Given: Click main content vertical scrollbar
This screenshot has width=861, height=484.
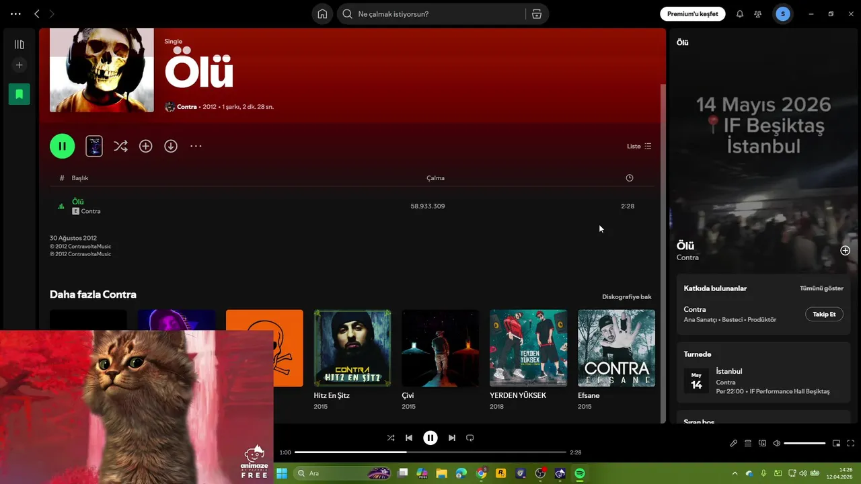Looking at the screenshot, I should tap(663, 252).
